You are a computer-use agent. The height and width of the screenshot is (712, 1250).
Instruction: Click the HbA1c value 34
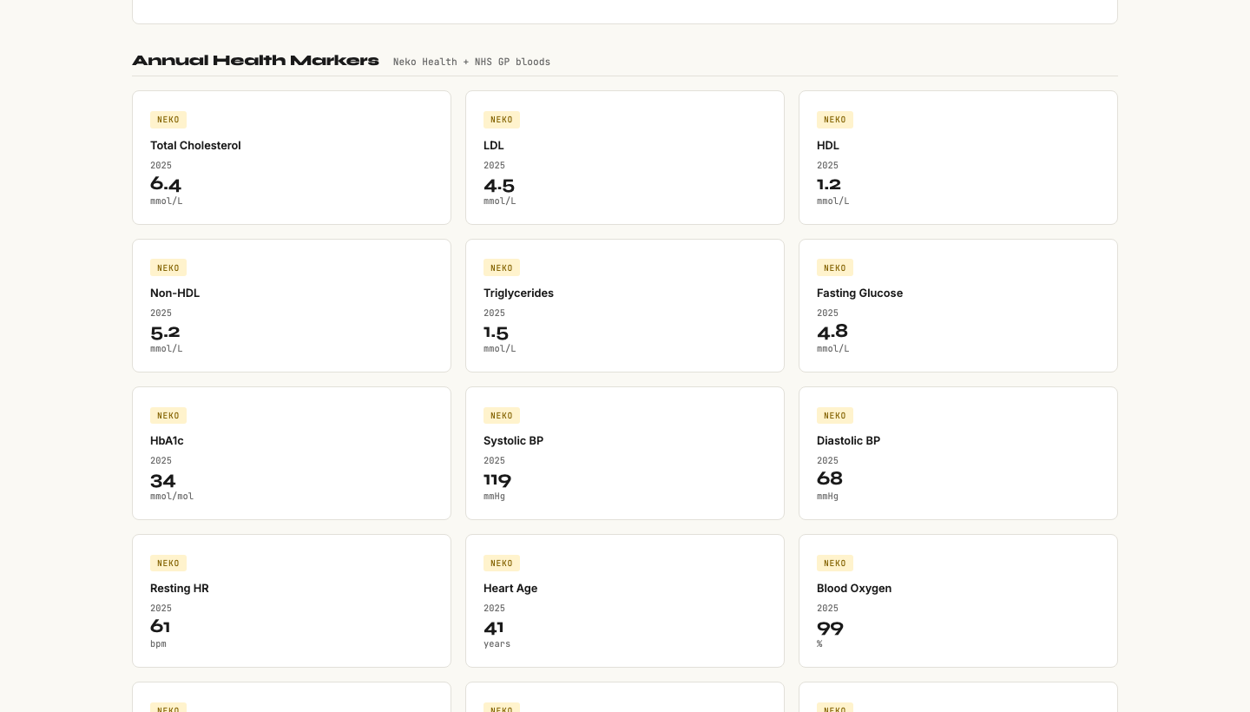[x=163, y=479]
